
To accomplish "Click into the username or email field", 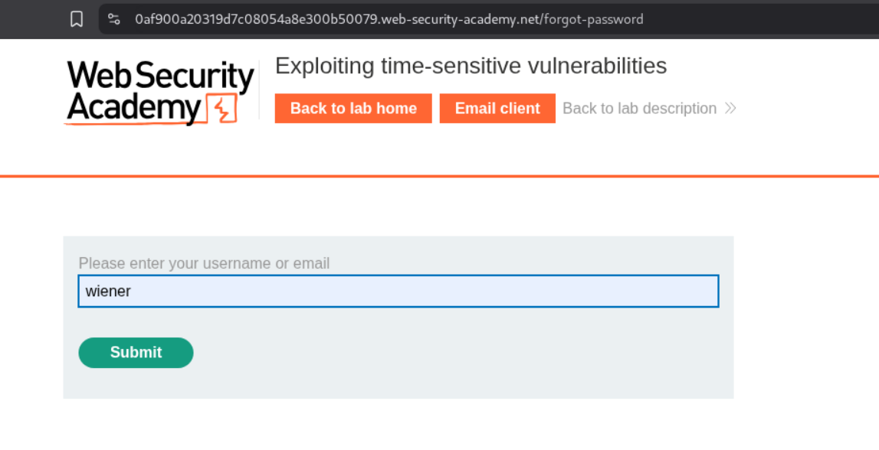I will tap(399, 292).
